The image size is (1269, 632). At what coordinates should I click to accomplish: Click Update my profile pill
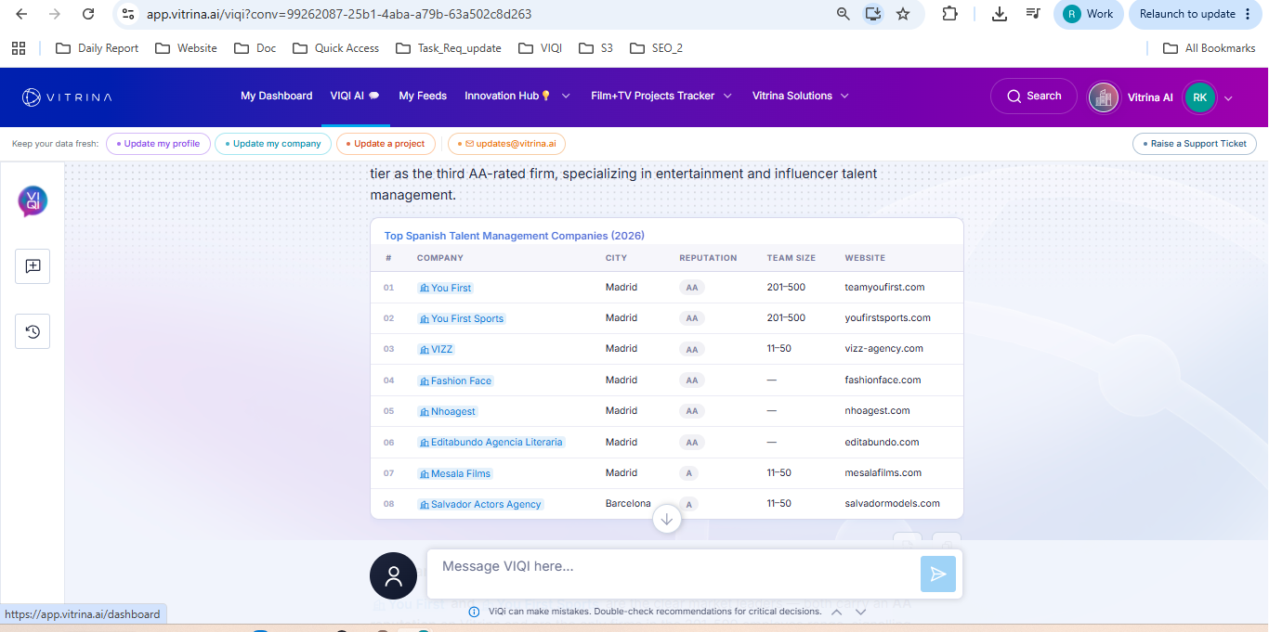coord(158,144)
